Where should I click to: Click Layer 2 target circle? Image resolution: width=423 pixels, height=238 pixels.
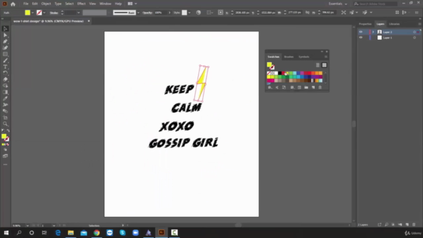(x=414, y=32)
